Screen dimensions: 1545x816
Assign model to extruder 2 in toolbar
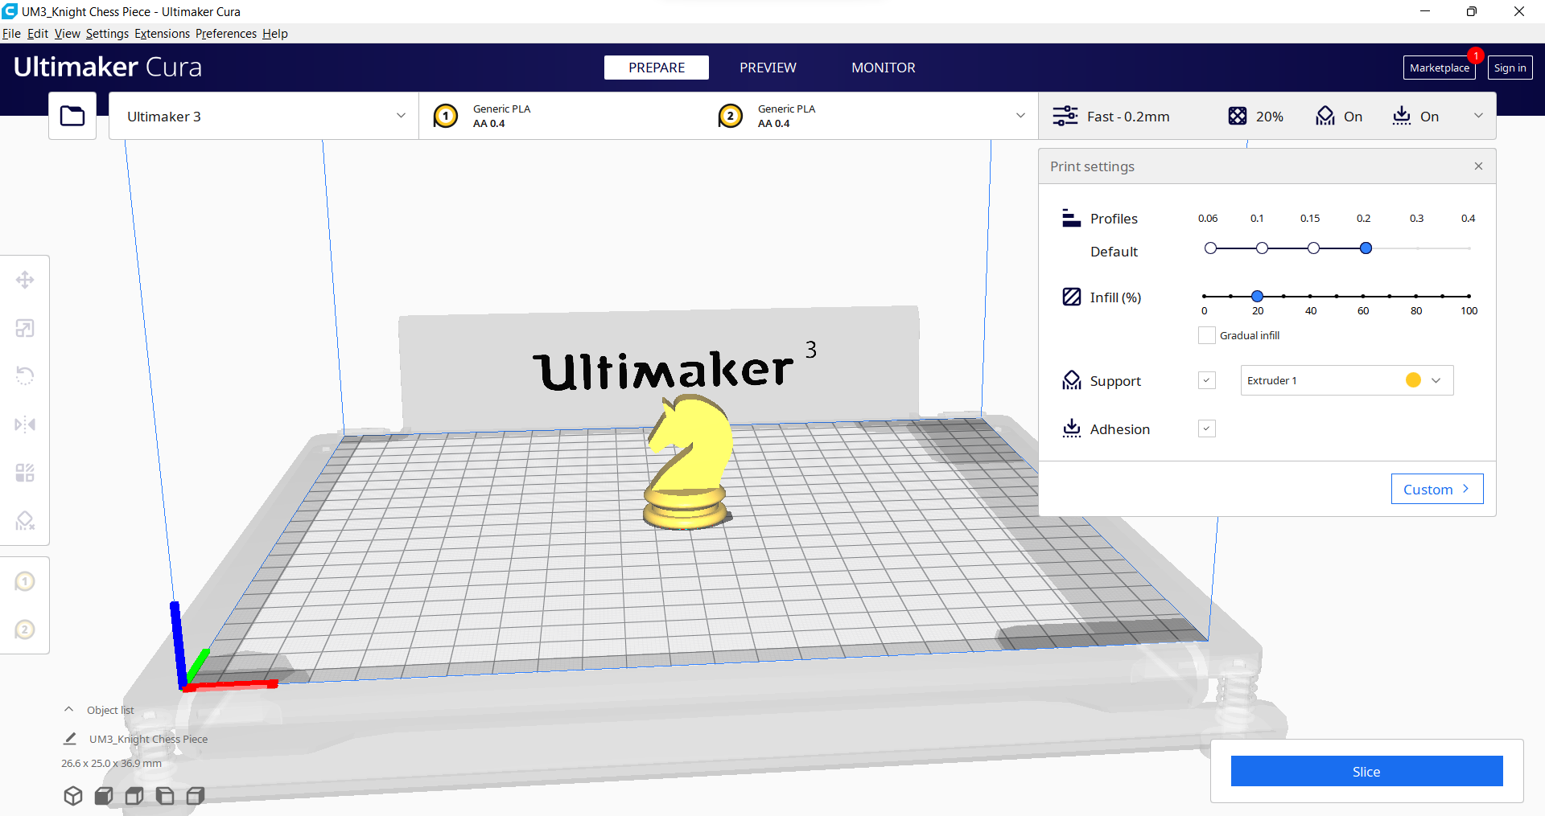click(25, 629)
